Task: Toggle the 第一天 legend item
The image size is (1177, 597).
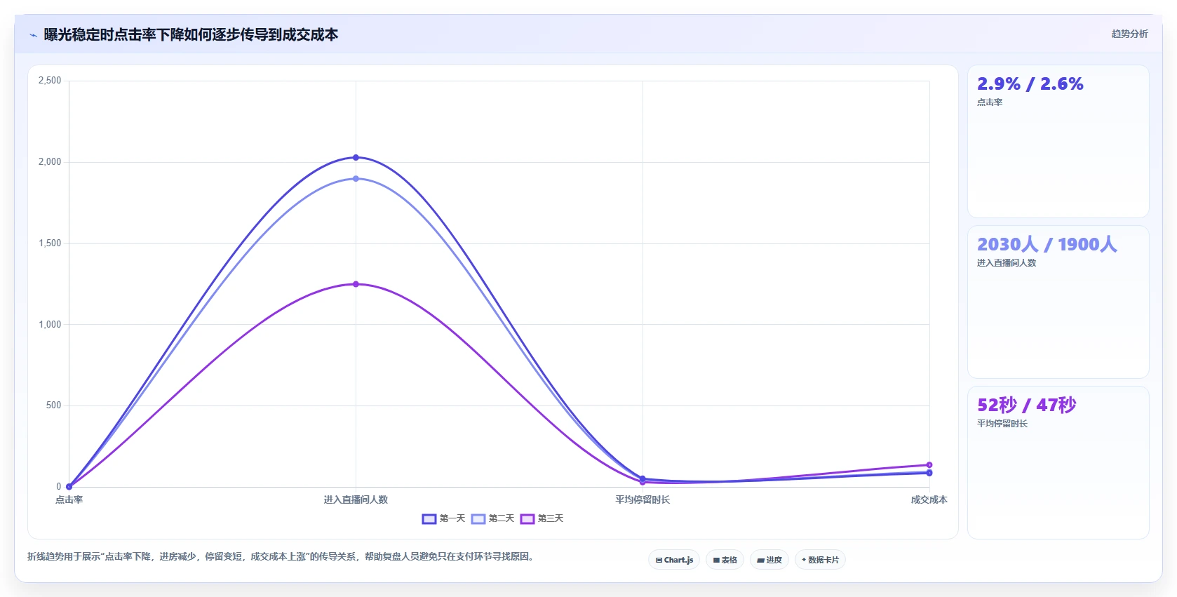Action: tap(443, 518)
